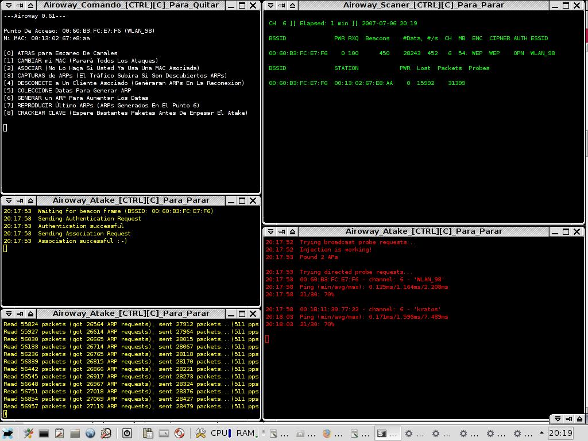This screenshot has height=441, width=588.
Task: Click menu line '[1] CAMBIAR mi MAC'
Action: (80, 61)
